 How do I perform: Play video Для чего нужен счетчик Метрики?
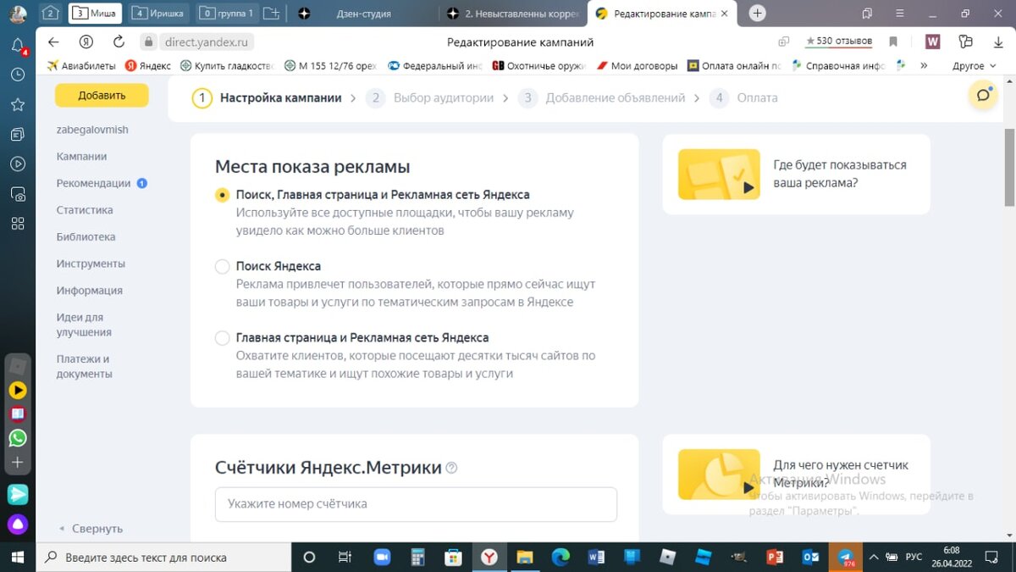(719, 475)
